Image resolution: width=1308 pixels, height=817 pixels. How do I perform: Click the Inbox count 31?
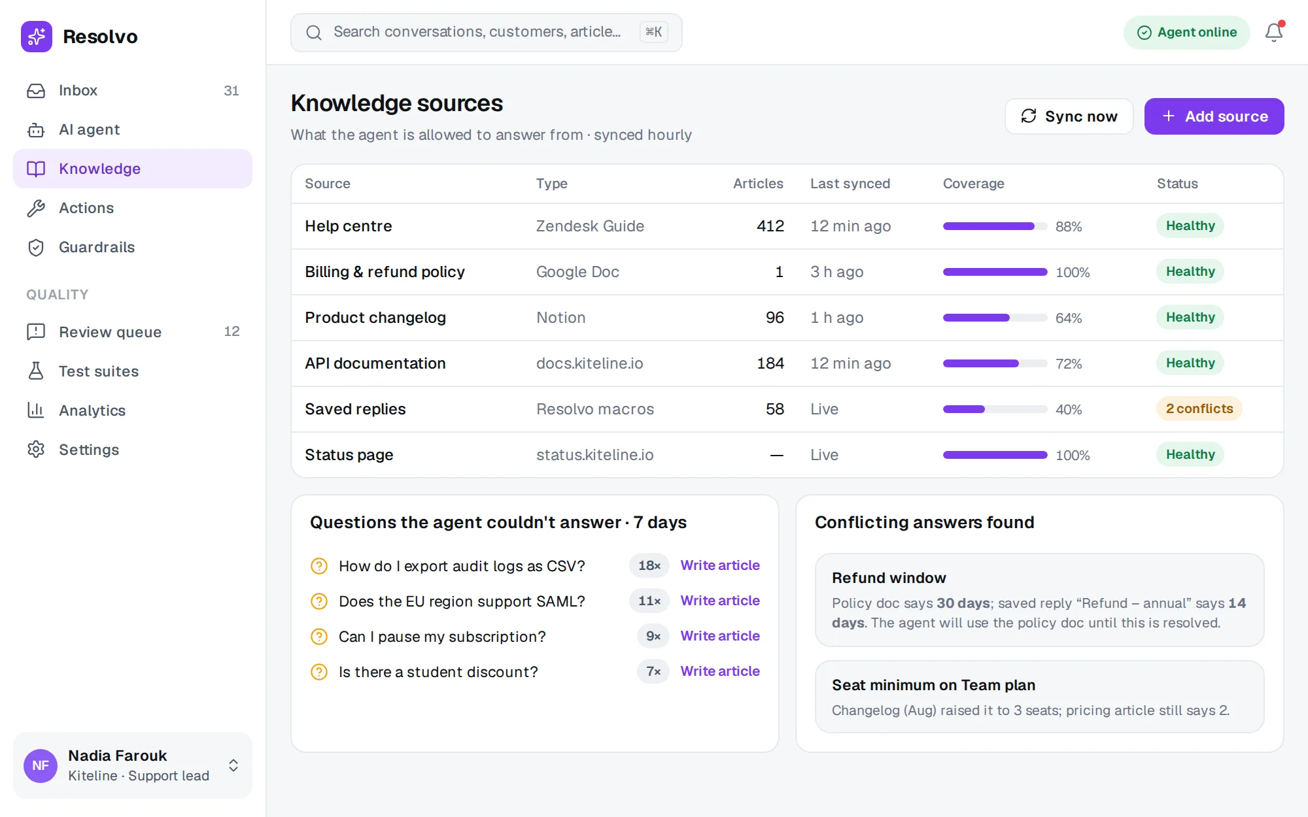(x=232, y=90)
